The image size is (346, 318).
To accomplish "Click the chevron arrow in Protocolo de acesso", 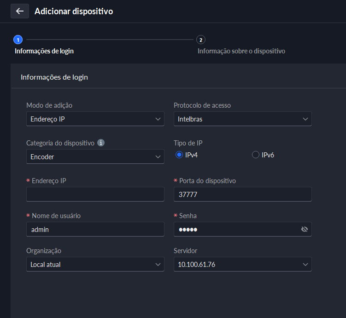I will (x=305, y=119).
